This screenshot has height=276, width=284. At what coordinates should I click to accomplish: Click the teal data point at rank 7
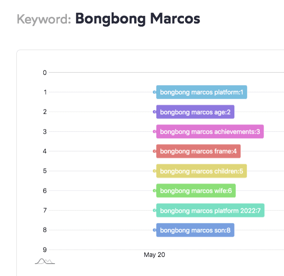(x=154, y=210)
